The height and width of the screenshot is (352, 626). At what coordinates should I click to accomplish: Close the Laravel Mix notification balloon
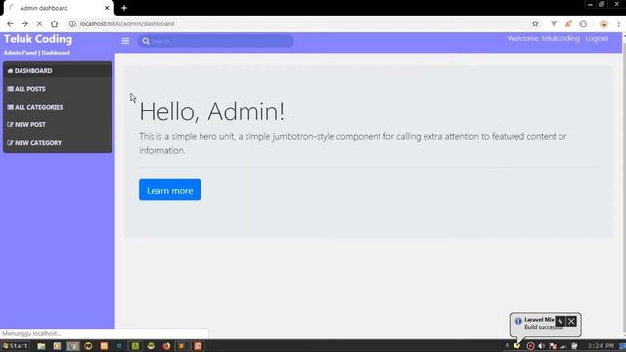pos(571,321)
